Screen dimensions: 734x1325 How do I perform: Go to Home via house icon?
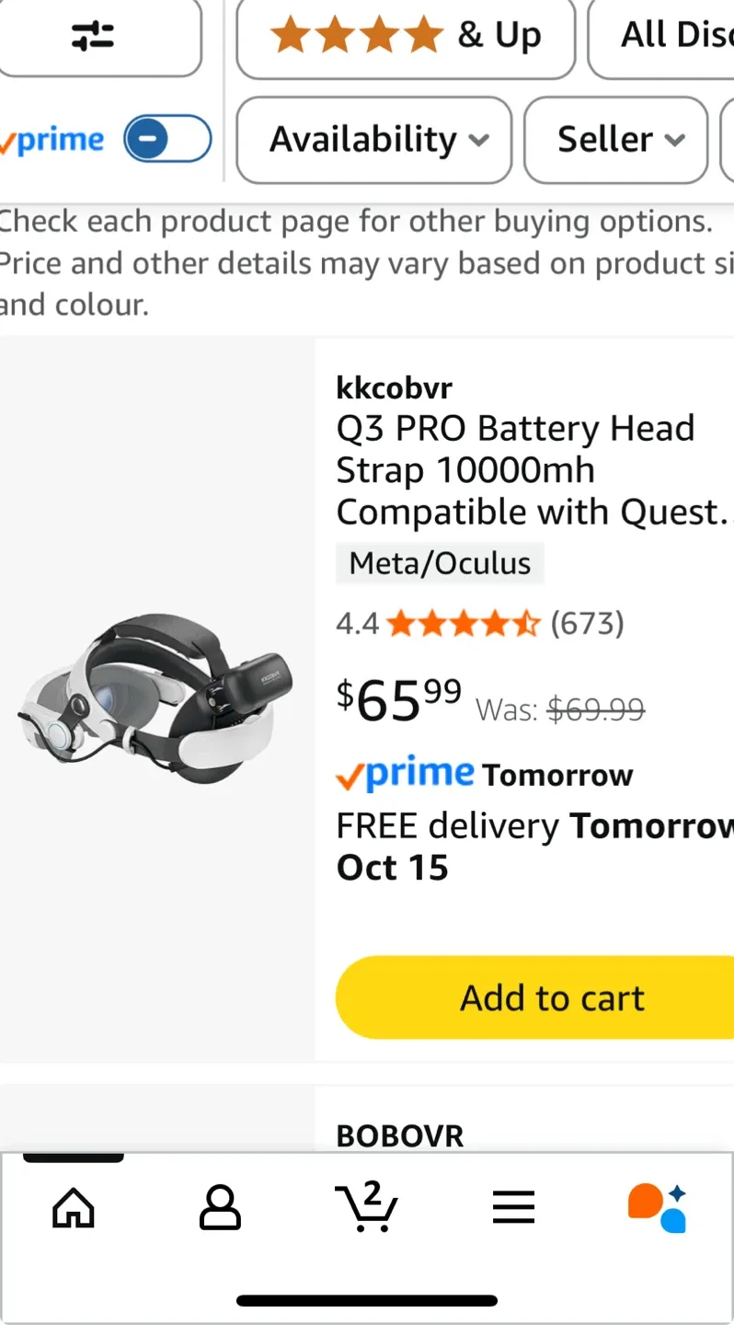click(x=74, y=1207)
